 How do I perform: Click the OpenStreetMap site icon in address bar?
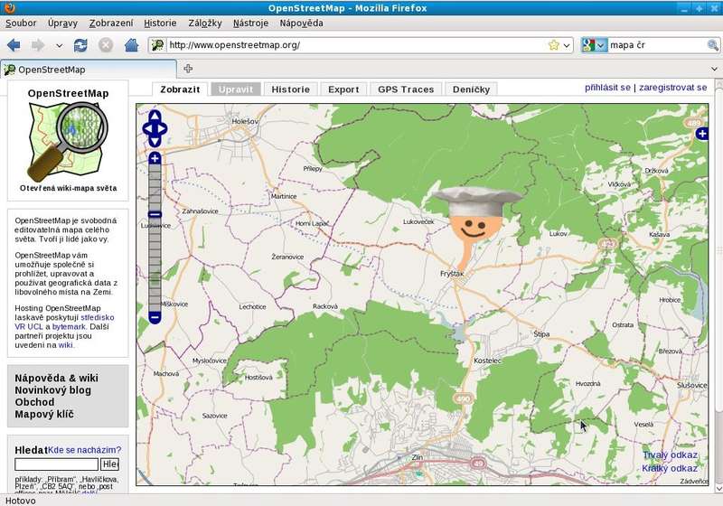[x=157, y=45]
